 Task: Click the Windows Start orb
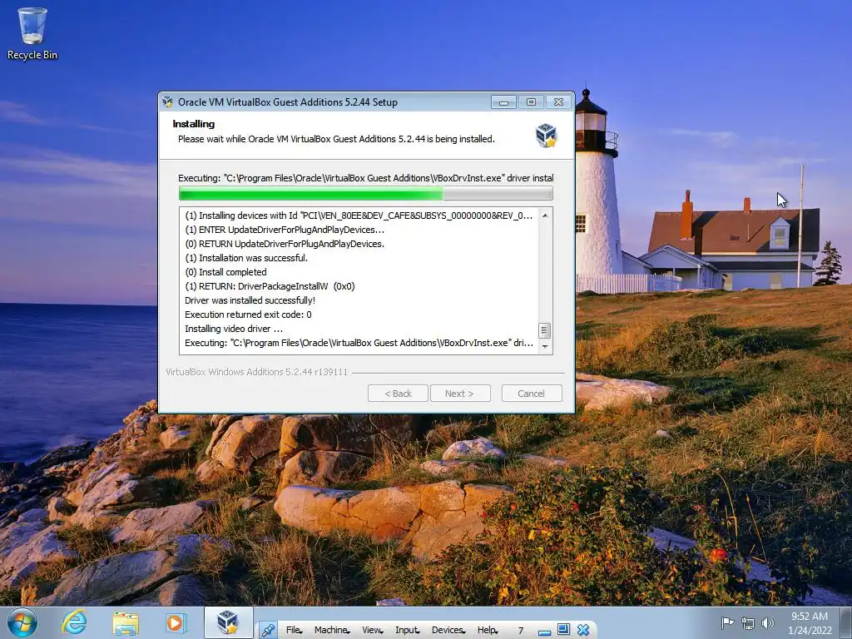point(22,622)
